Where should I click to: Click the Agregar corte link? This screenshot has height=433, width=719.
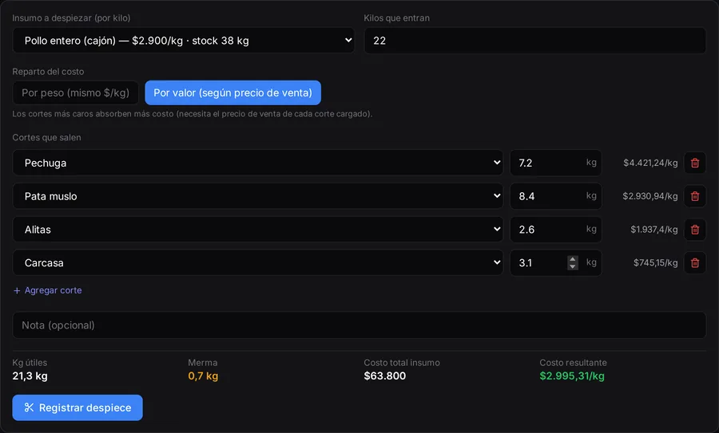(48, 290)
